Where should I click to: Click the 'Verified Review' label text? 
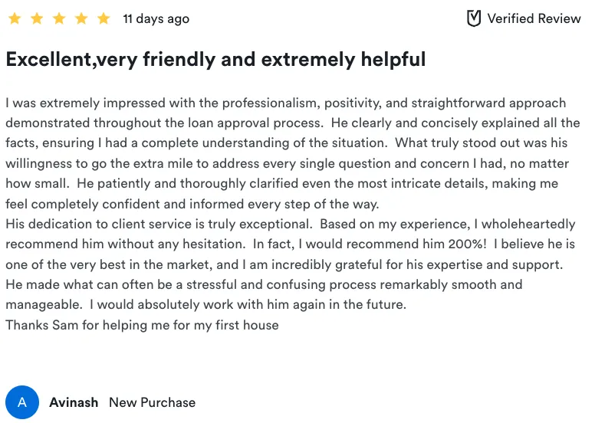coord(534,18)
